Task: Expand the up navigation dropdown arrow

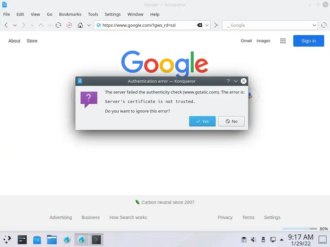Action: [49, 25]
